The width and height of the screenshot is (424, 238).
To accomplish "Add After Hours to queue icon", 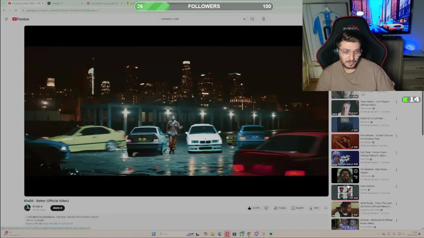I will tap(356, 177).
